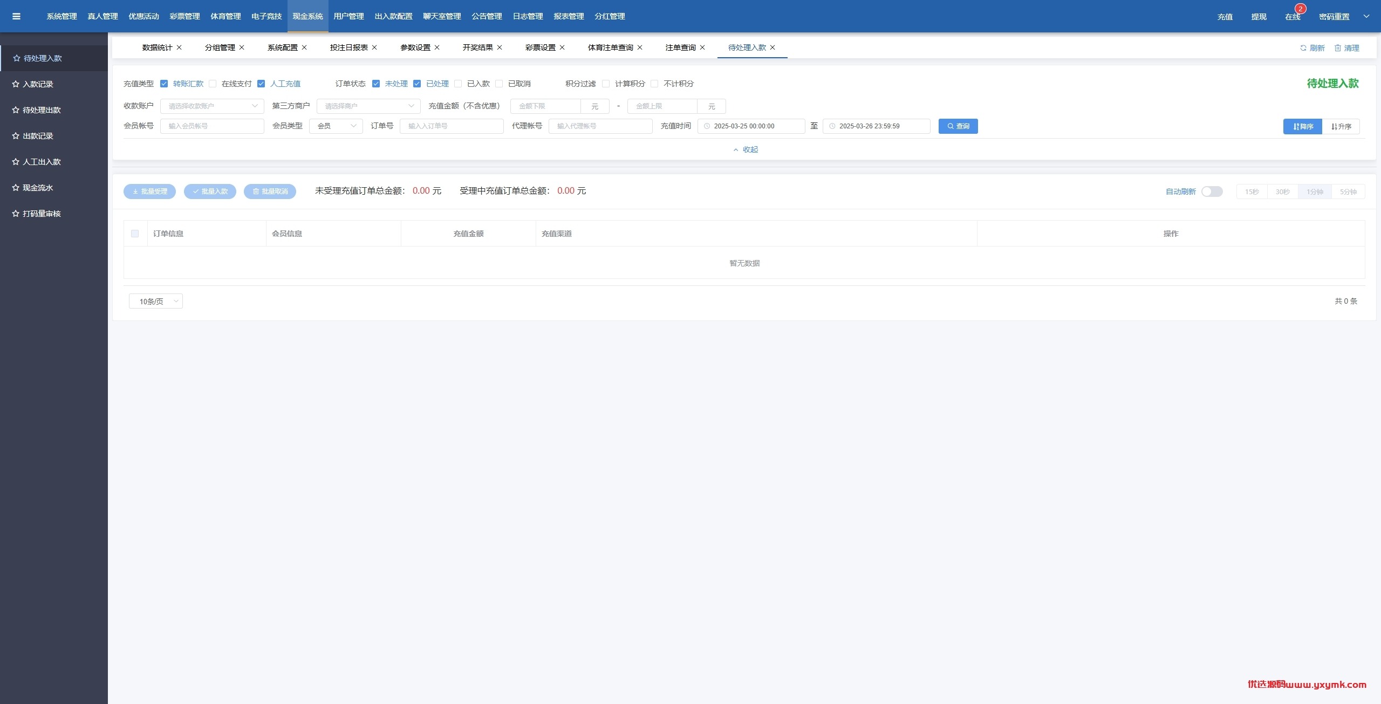
Task: Click the 订单号 input field
Action: pyautogui.click(x=452, y=126)
